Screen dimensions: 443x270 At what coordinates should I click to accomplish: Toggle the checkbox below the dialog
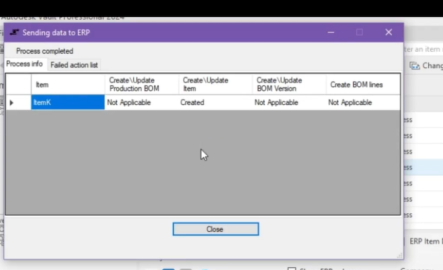[x=292, y=268]
